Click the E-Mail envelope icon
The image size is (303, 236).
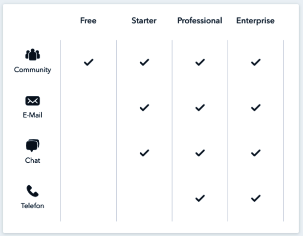33,101
